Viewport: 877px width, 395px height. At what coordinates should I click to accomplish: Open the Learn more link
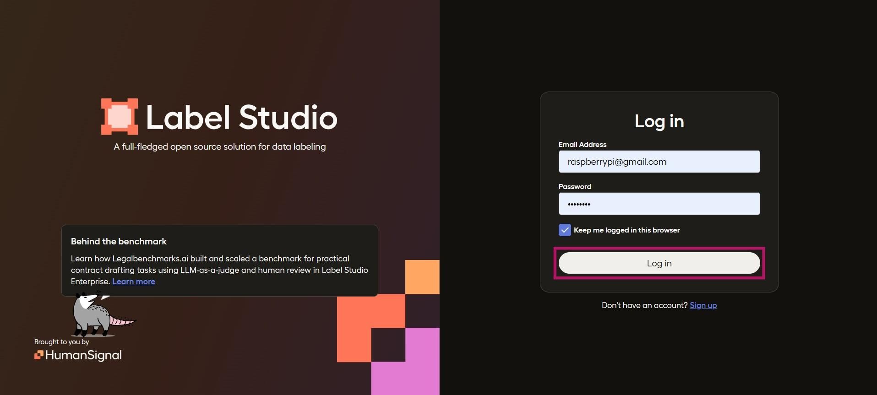tap(134, 281)
